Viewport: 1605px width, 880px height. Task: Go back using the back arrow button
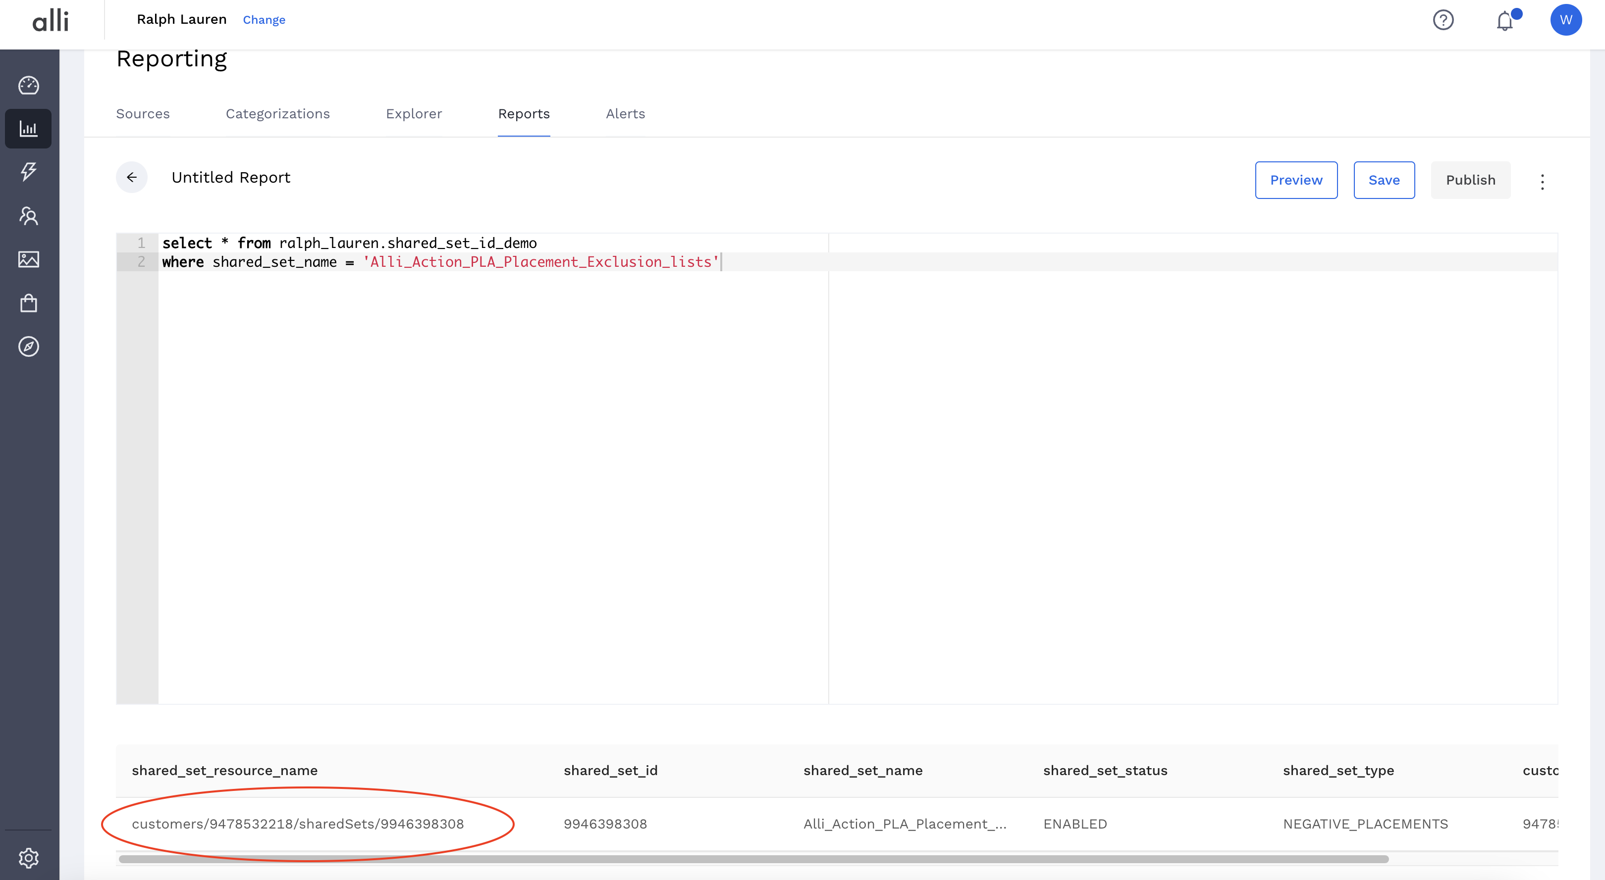pos(131,177)
